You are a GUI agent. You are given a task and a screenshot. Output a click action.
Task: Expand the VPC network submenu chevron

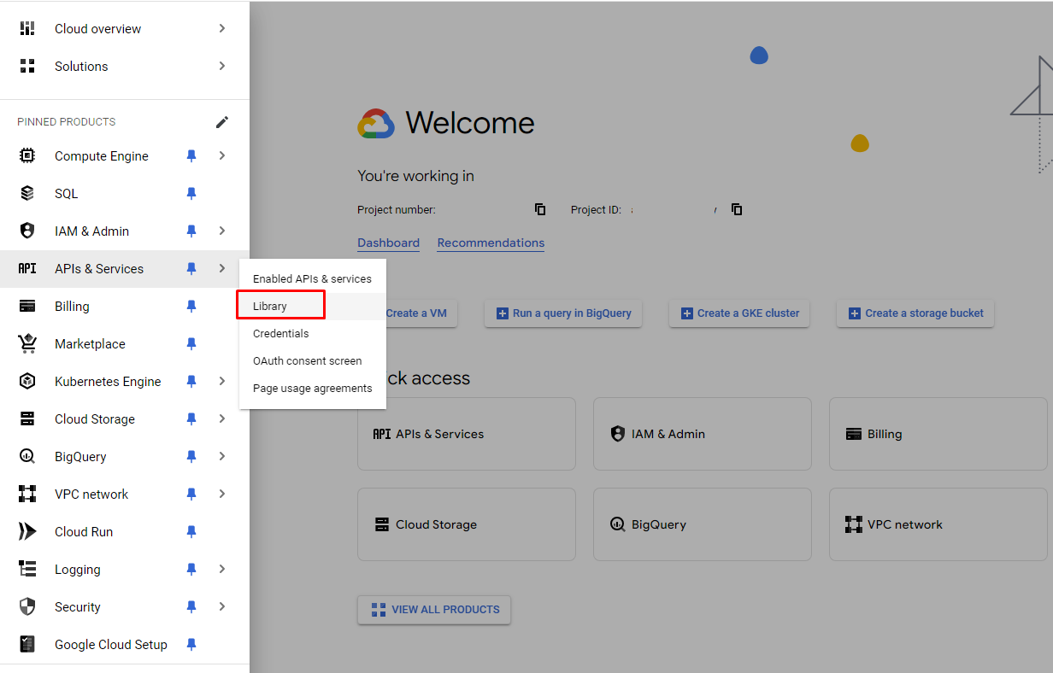tap(222, 494)
